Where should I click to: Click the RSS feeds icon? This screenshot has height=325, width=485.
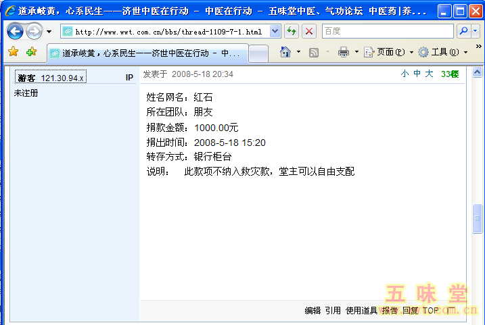coord(314,52)
